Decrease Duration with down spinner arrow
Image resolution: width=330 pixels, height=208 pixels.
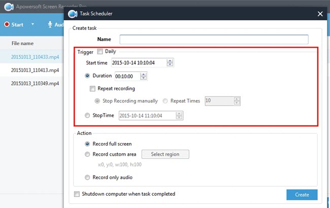[x=143, y=78]
